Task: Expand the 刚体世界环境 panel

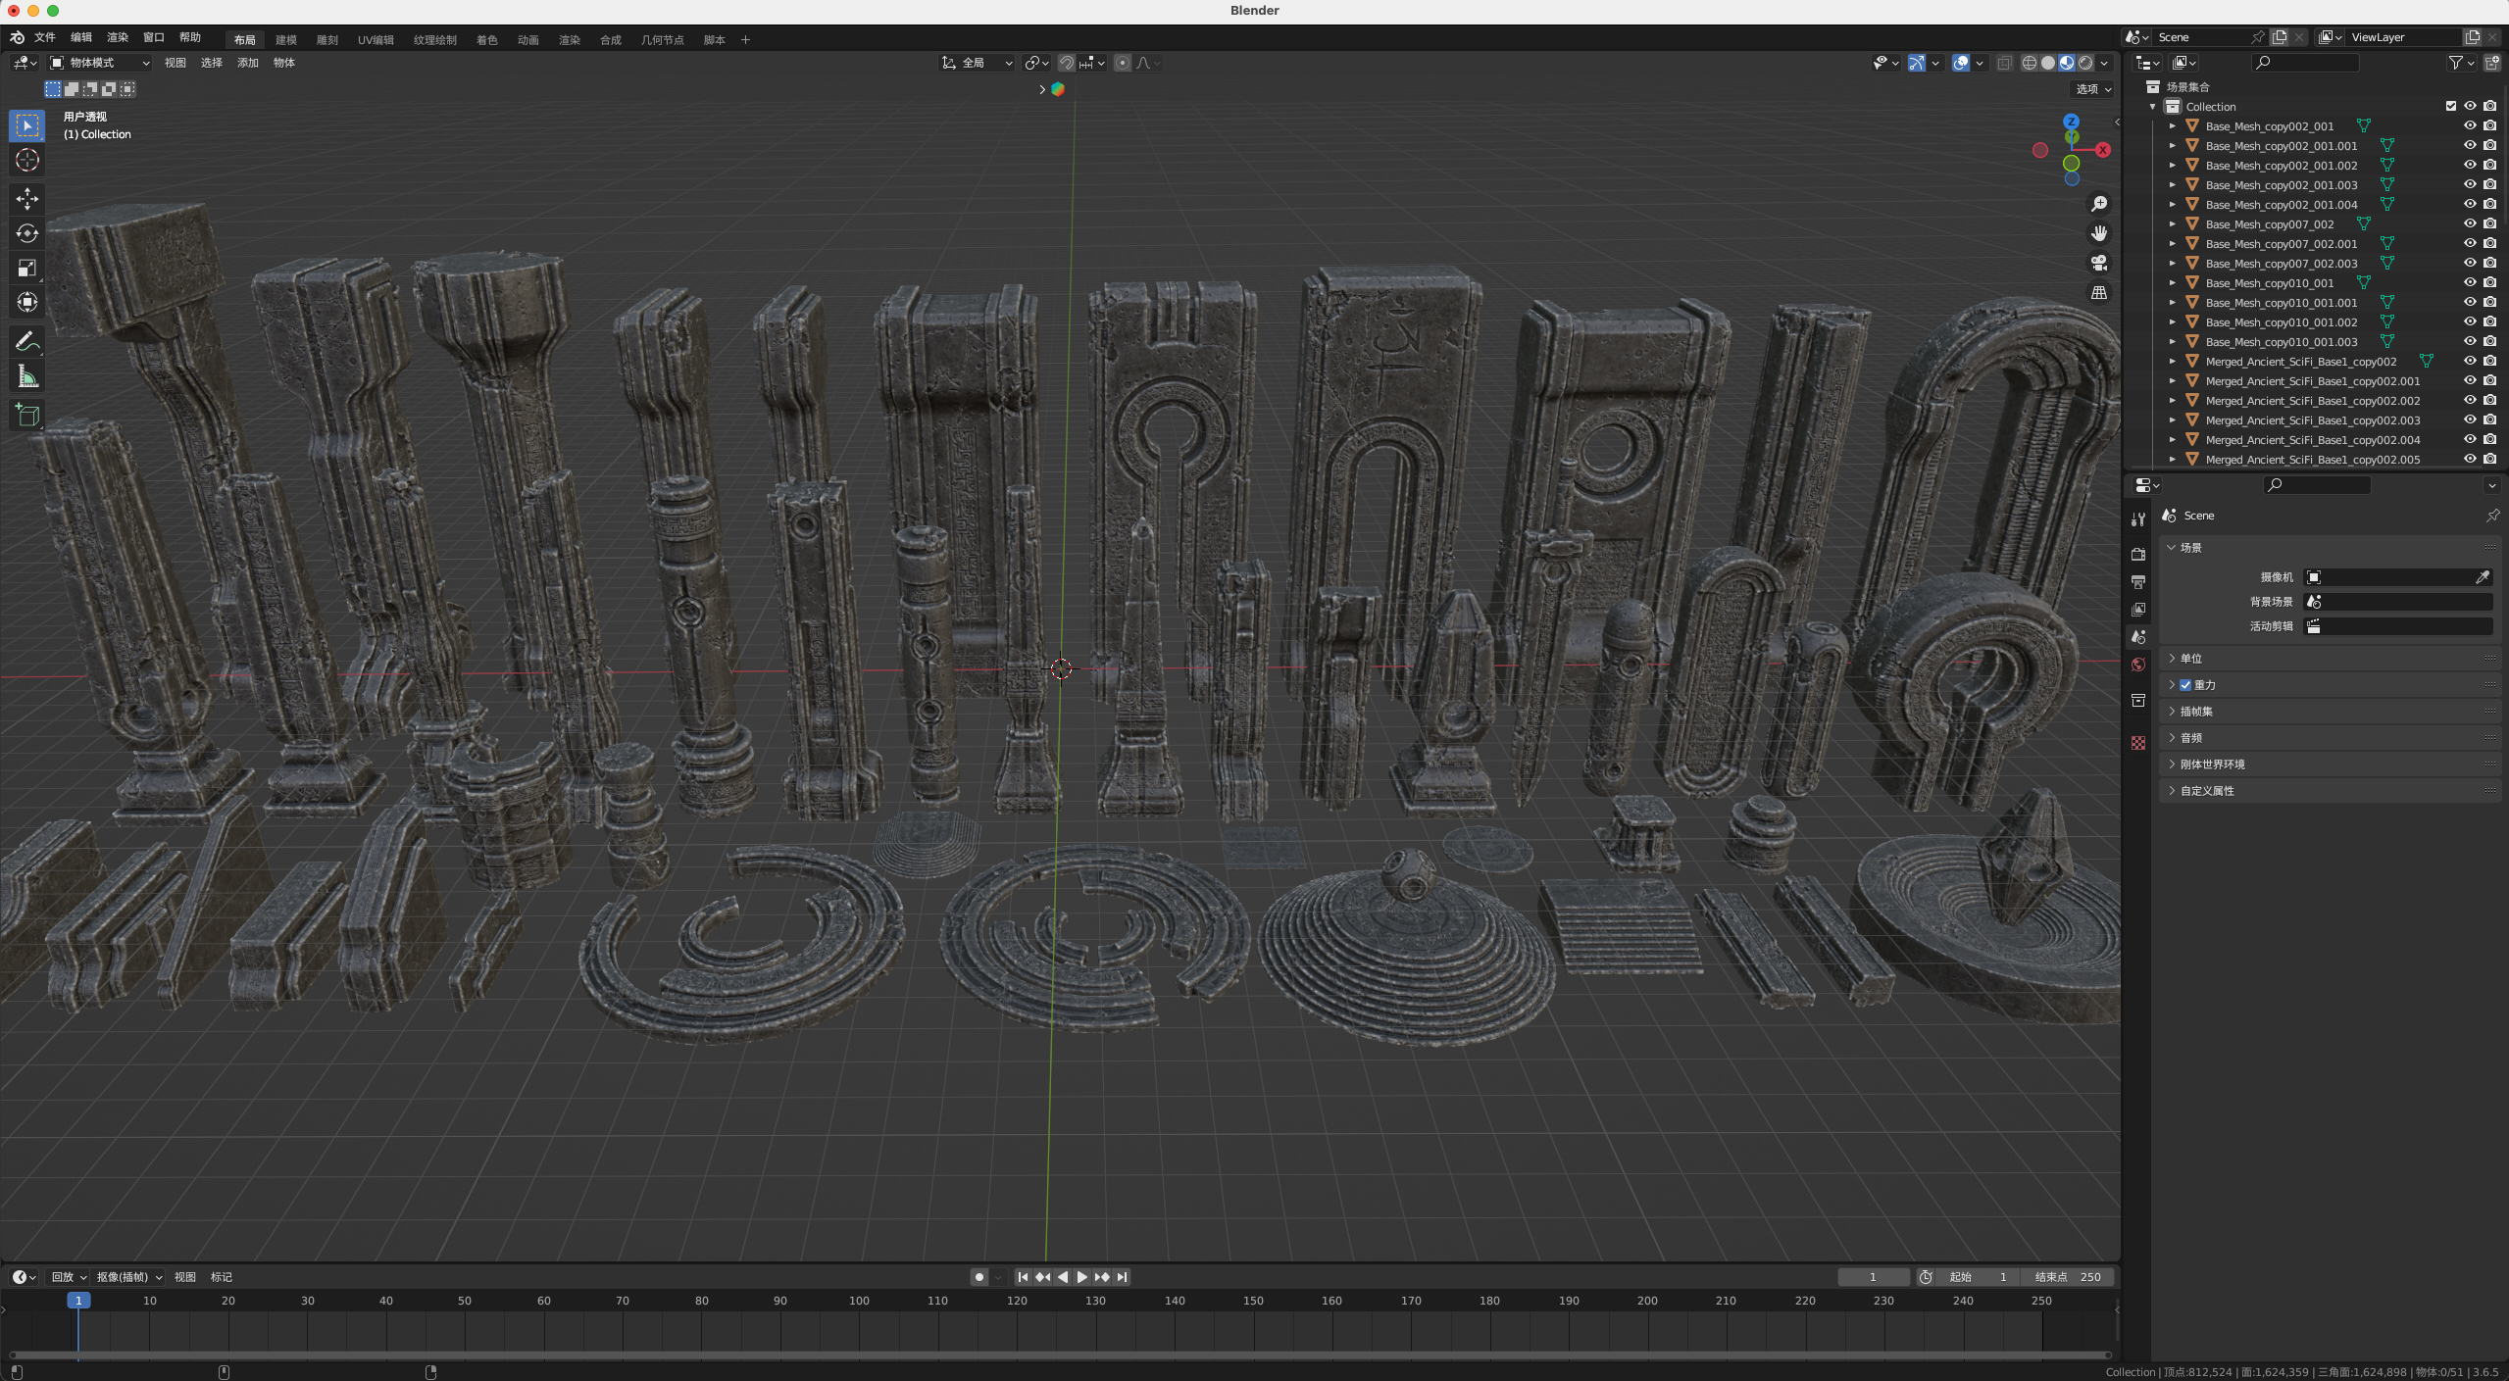Action: tap(2329, 764)
